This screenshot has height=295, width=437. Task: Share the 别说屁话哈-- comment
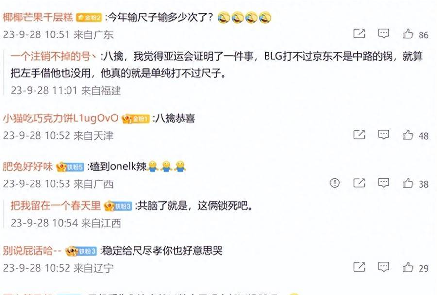pyautogui.click(x=359, y=267)
